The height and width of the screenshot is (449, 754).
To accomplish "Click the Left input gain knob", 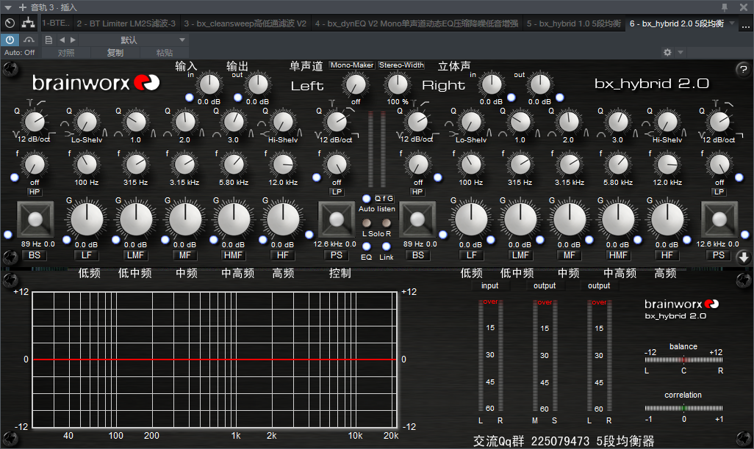I will click(x=209, y=84).
